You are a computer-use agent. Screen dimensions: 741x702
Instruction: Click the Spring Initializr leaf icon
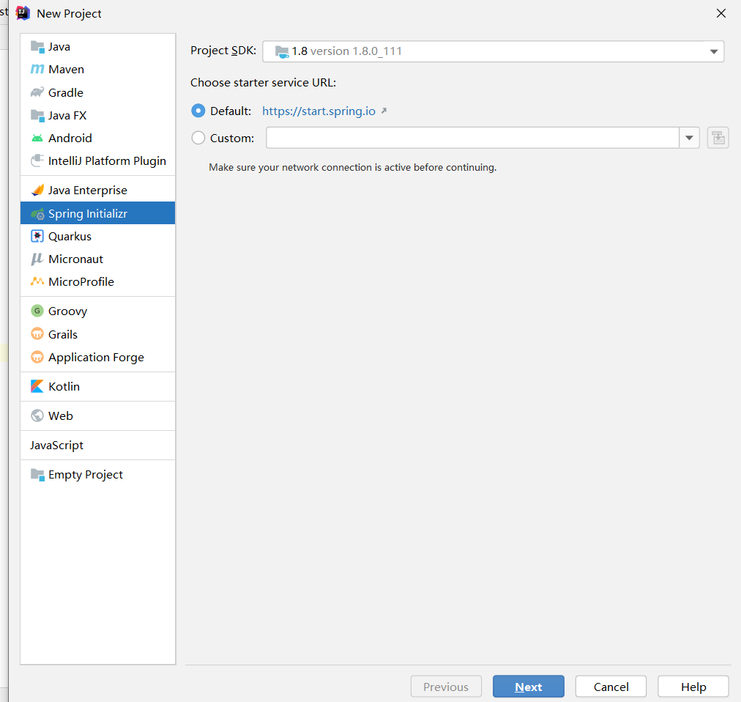coord(37,214)
